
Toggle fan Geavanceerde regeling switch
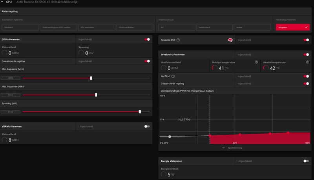click(x=306, y=84)
